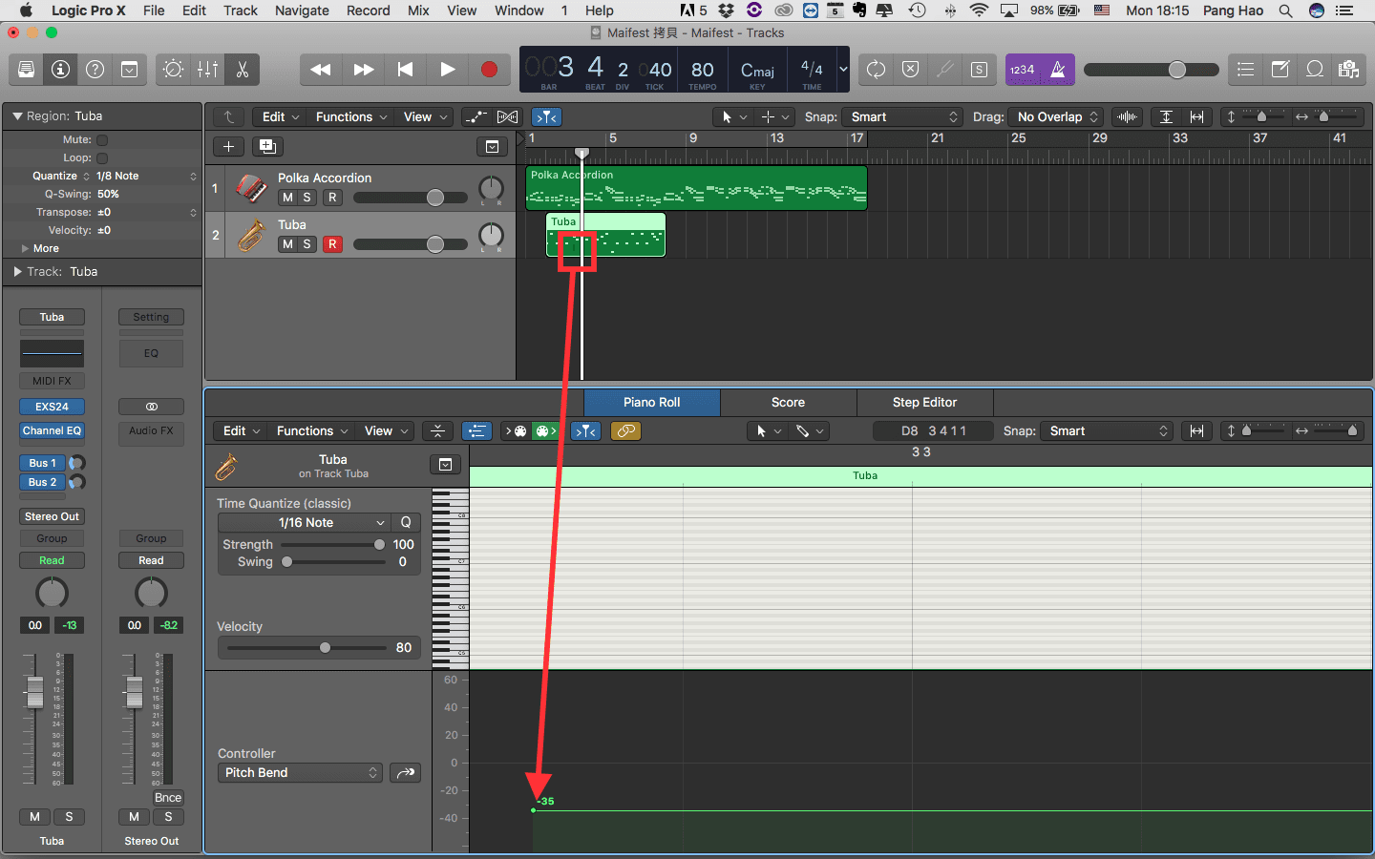Click the Bus 1 send slot
Screen dimensions: 1375x859
tap(42, 463)
